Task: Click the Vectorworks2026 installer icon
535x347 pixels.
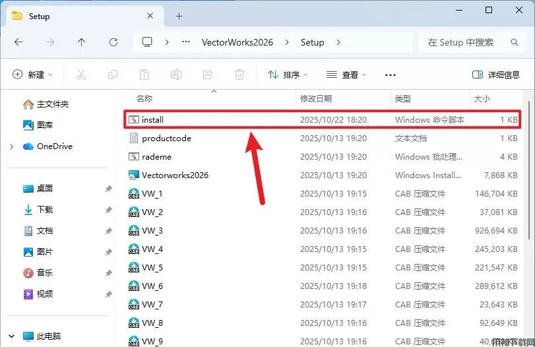Action: click(134, 175)
